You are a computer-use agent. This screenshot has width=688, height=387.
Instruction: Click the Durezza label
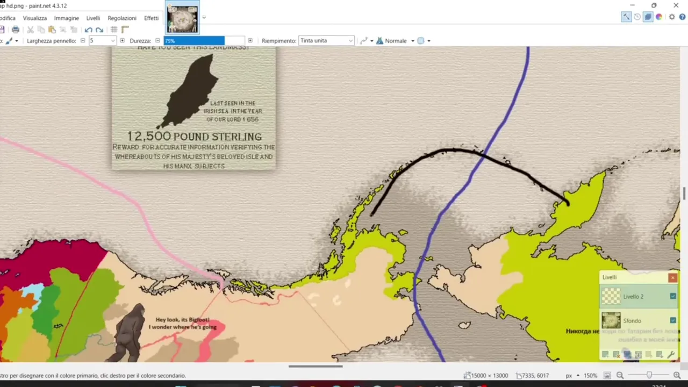[x=141, y=41]
